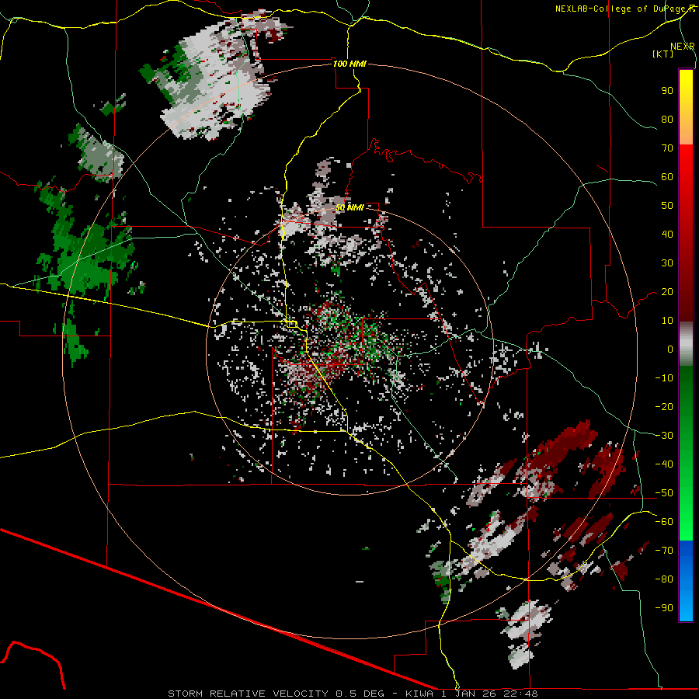Click the 30 value on velocity scale
Viewport: 699px width, 699px height.
click(x=667, y=263)
